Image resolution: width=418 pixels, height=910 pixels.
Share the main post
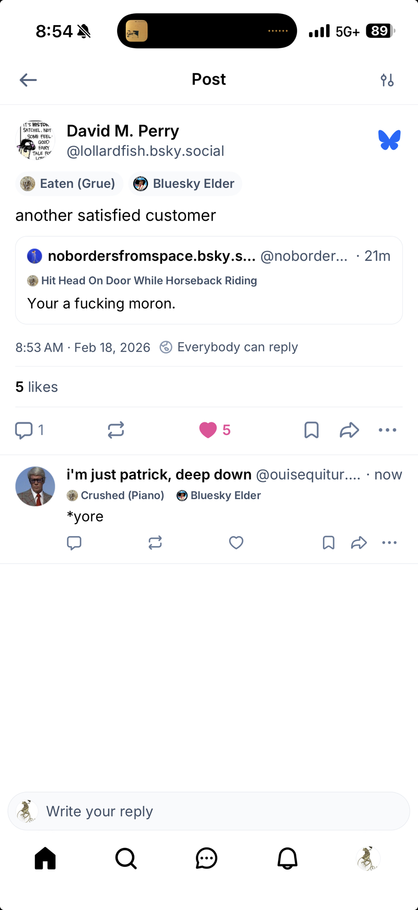(349, 430)
